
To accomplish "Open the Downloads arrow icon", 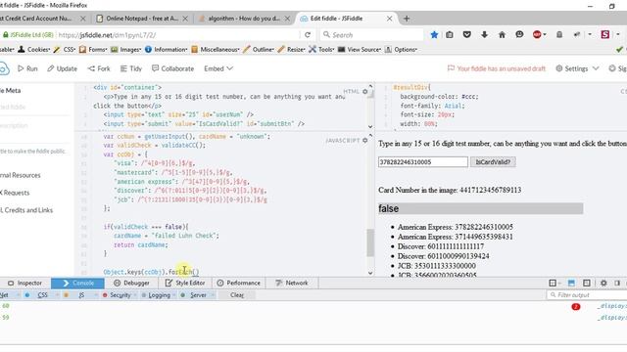I will point(484,35).
